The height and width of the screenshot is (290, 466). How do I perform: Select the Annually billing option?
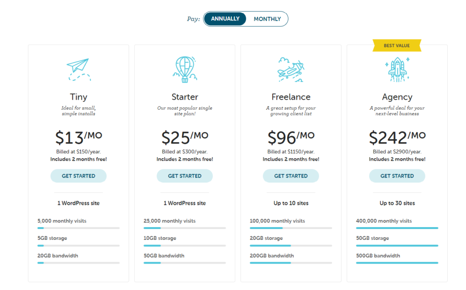tap(225, 19)
